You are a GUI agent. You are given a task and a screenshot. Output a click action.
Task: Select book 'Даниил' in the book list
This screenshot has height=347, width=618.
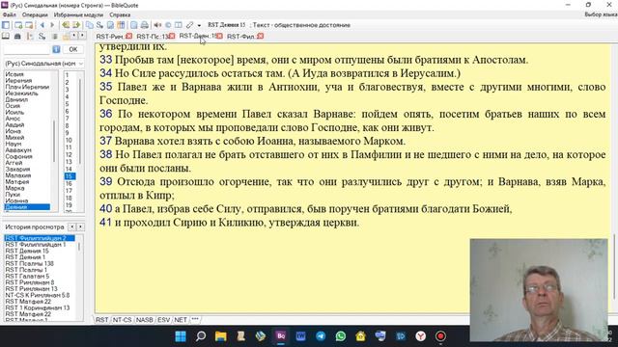[x=16, y=99]
